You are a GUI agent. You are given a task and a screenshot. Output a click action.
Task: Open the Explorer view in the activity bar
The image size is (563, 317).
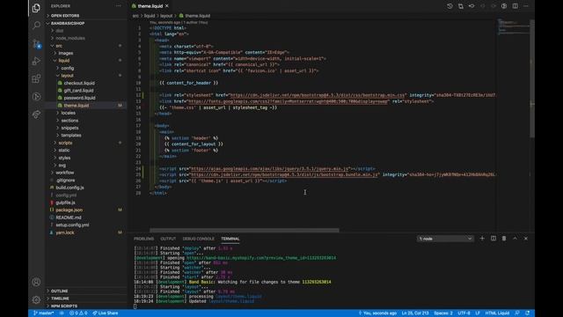click(36, 8)
